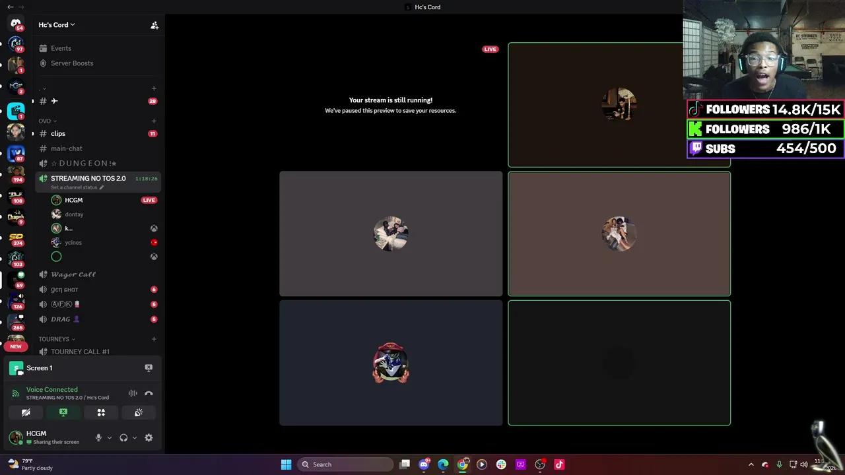
Task: Deafen using the headphones button
Action: (x=123, y=437)
